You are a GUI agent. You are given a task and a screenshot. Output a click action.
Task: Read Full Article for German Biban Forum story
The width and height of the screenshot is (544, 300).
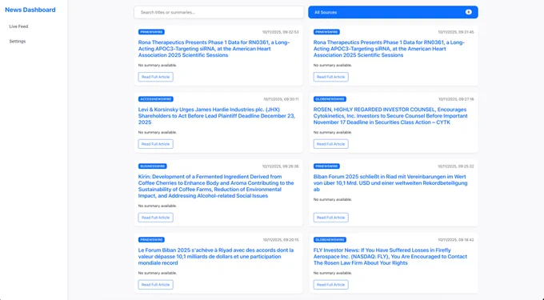point(330,218)
